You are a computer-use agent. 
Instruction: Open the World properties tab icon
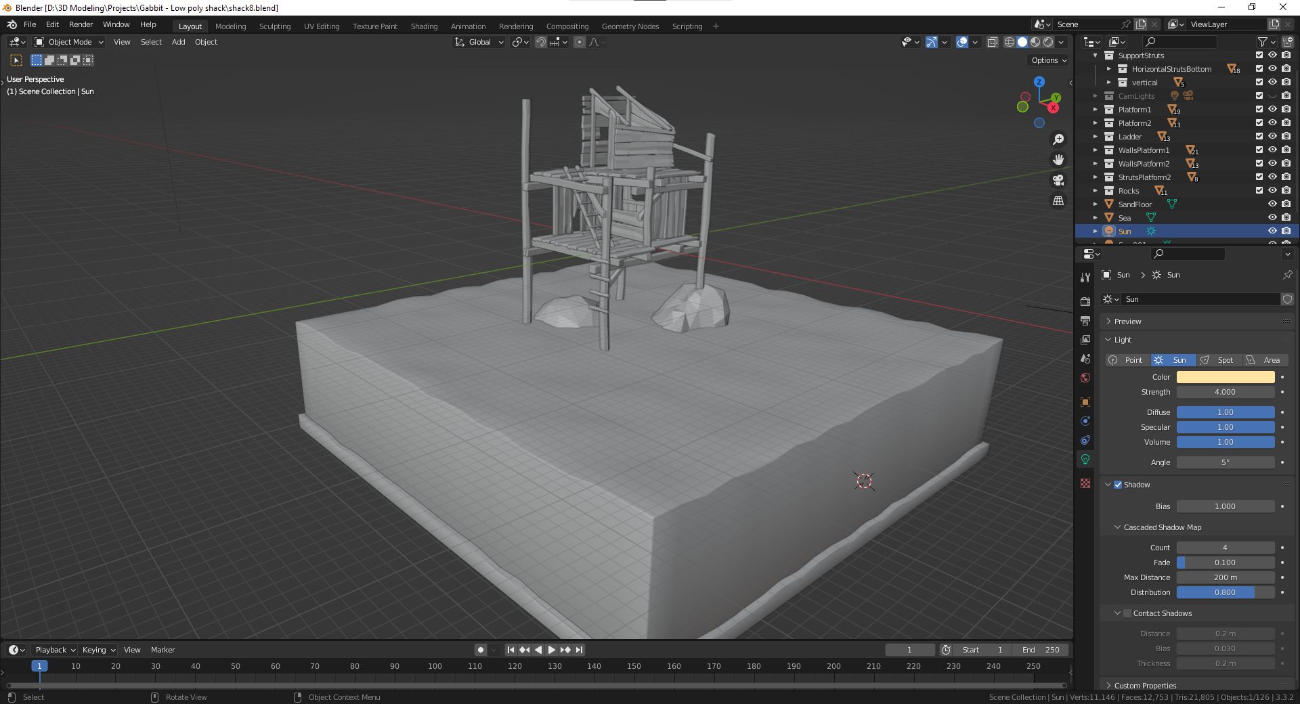[1085, 378]
